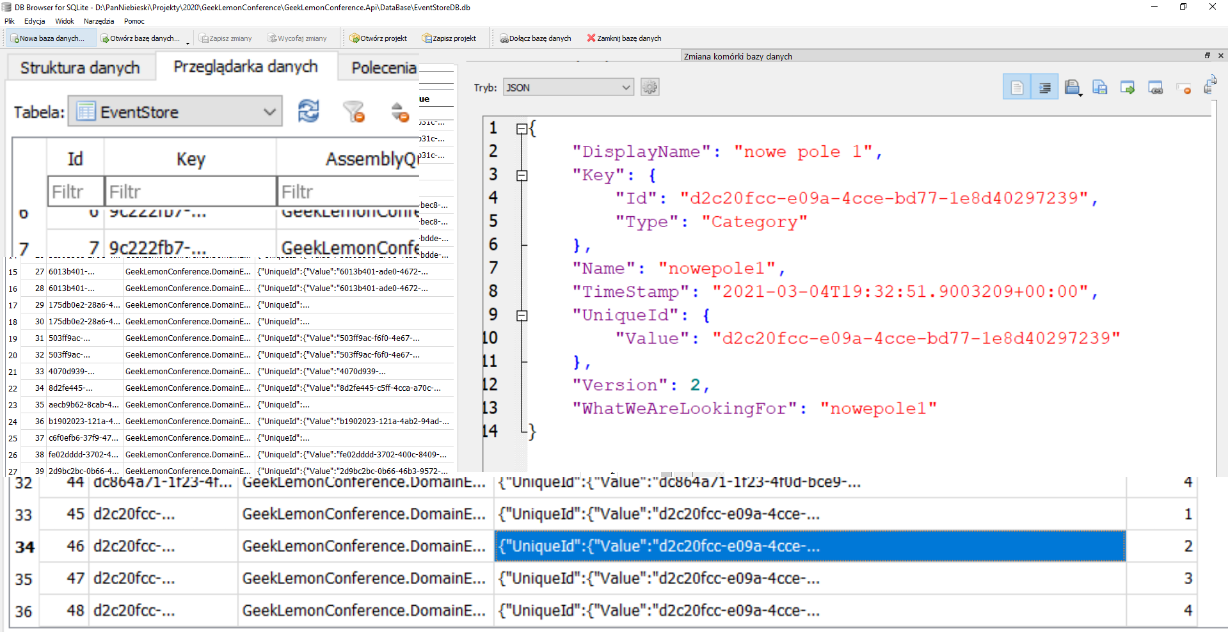Click the set cell to NULL icon
The image size is (1228, 632).
[x=1183, y=88]
